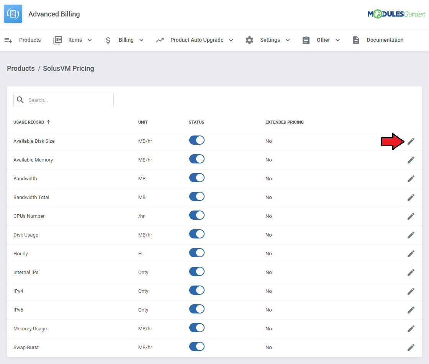The width and height of the screenshot is (429, 364).
Task: Edit the Bandwidth Total pricing
Action: pos(411,198)
